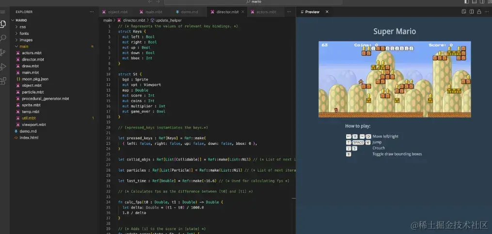Toggle the secondary side bar layout

[x=482, y=2]
